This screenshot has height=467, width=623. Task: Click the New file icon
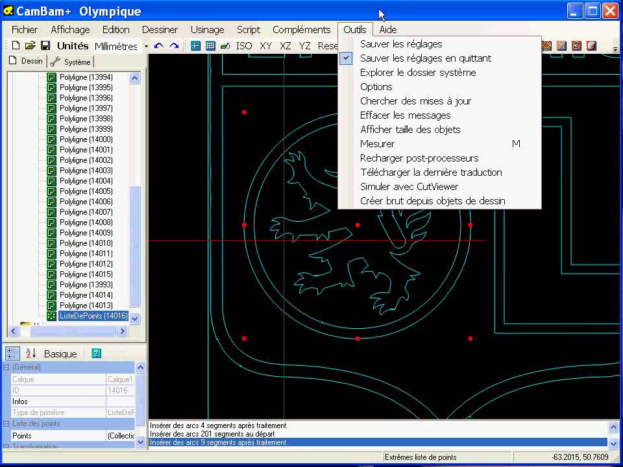tap(16, 45)
